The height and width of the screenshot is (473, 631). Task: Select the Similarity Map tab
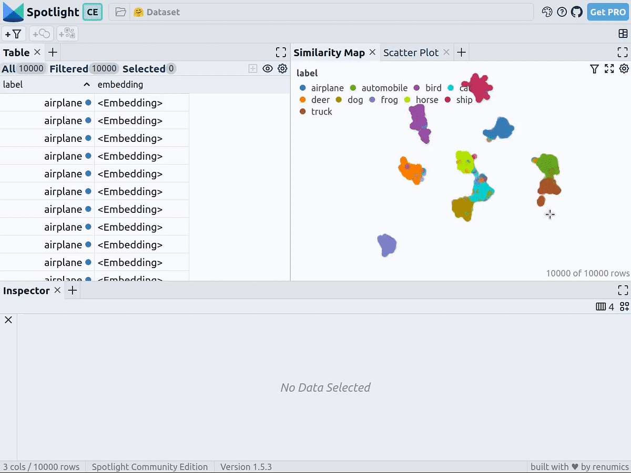point(329,52)
